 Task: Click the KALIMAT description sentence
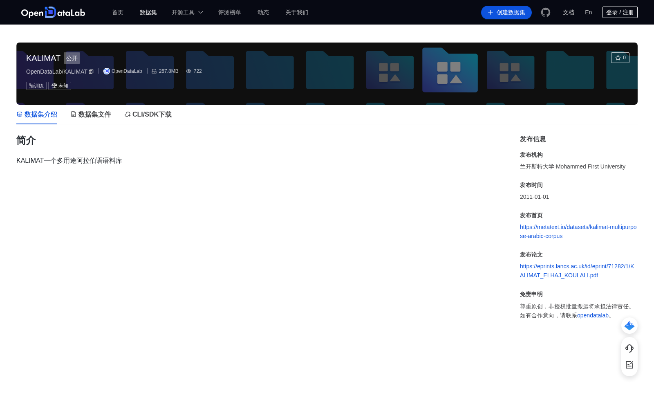coord(69,161)
